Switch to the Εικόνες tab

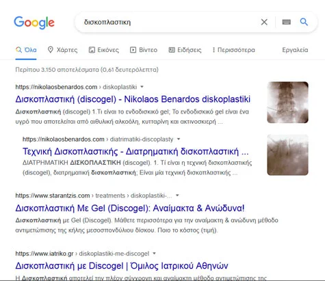(x=104, y=50)
